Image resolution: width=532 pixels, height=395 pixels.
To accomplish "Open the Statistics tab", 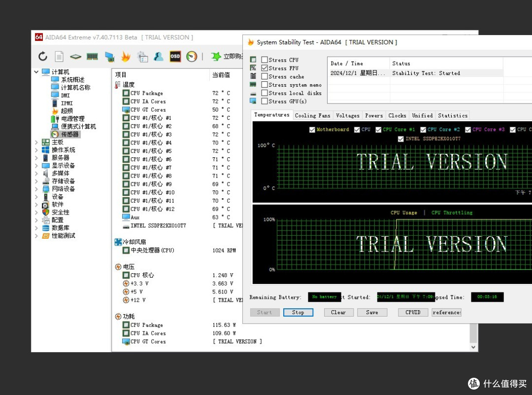I will (453, 115).
